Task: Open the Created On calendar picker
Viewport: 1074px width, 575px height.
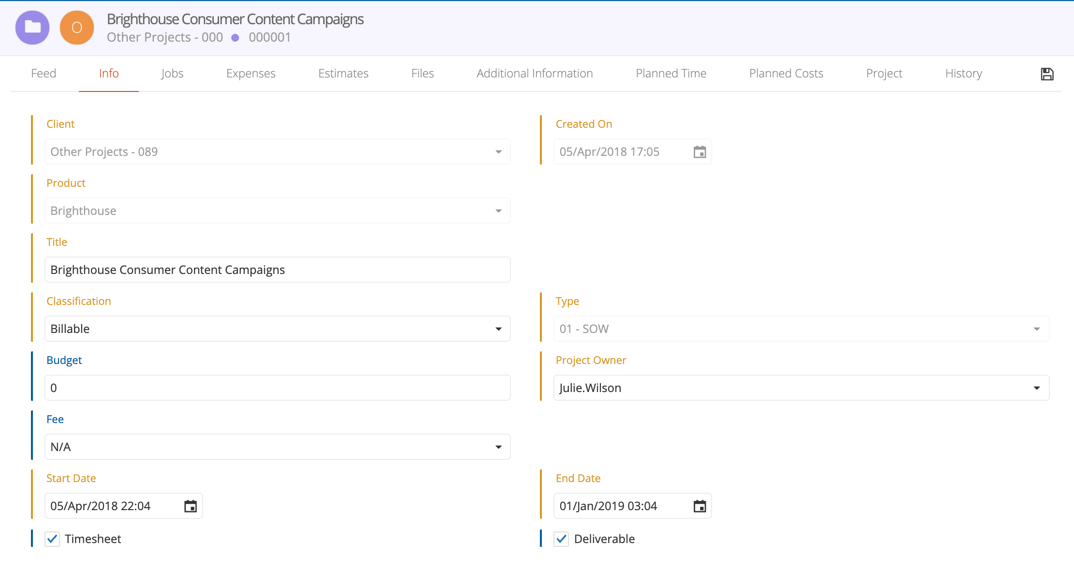Action: pos(700,152)
